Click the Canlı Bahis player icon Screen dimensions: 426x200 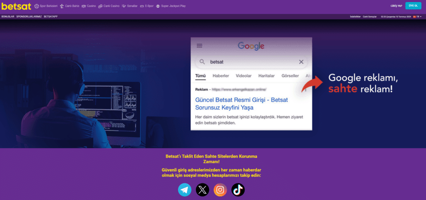(x=62, y=6)
